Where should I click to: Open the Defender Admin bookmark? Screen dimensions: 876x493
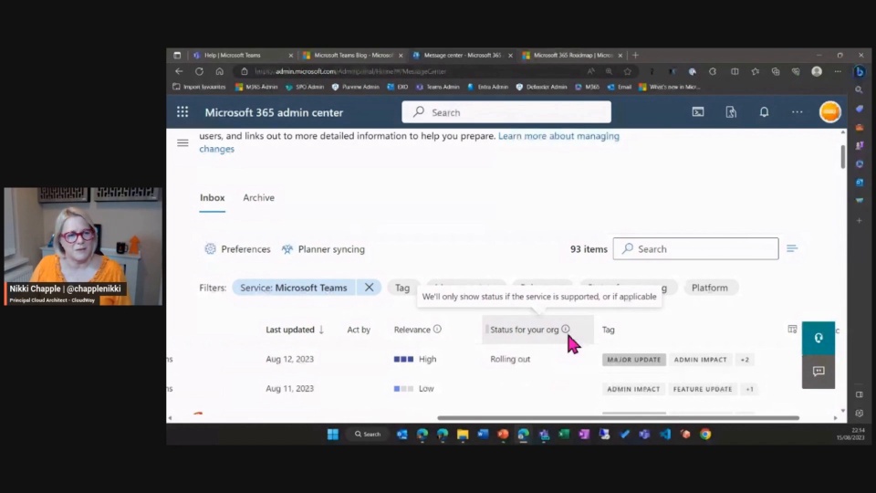541,87
